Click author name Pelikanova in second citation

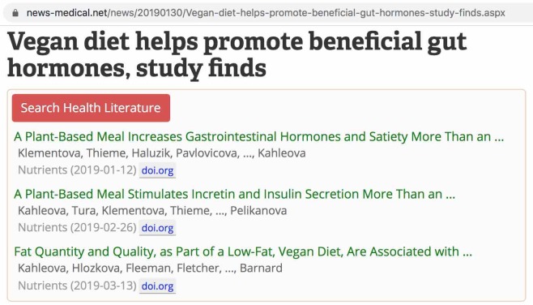(258, 211)
